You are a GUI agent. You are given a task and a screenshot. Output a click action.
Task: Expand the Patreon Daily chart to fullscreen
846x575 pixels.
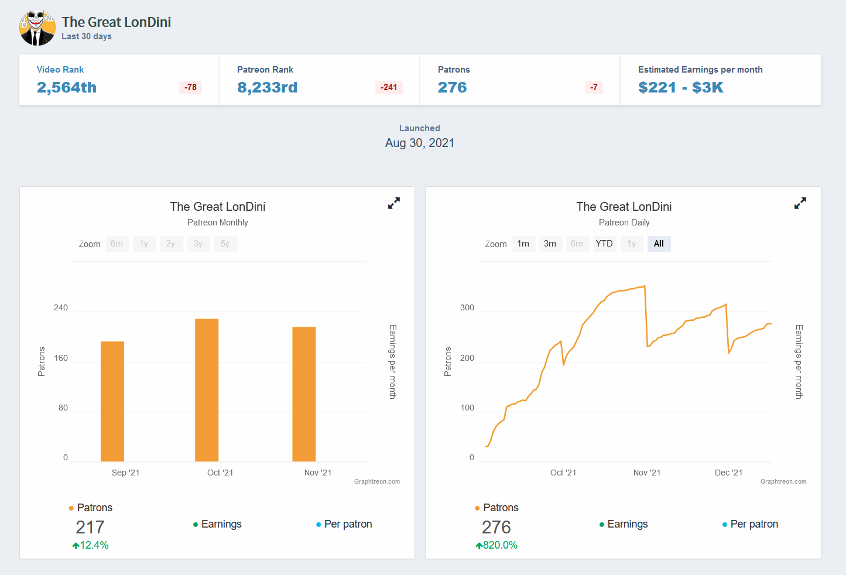(x=800, y=203)
